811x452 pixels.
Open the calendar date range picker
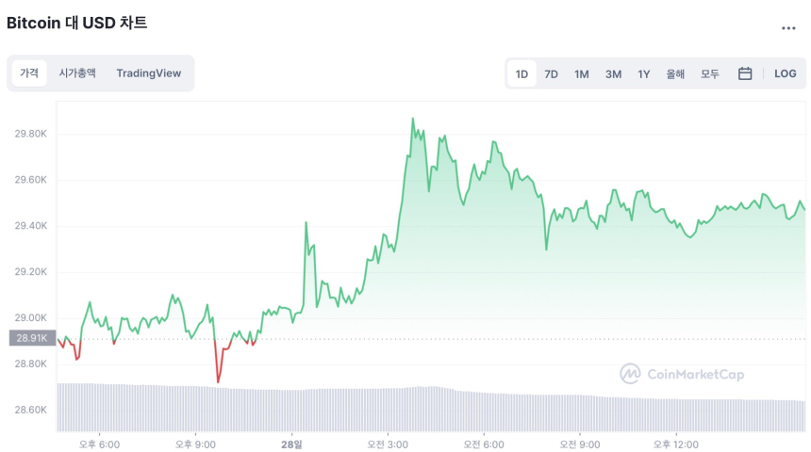[x=745, y=73]
